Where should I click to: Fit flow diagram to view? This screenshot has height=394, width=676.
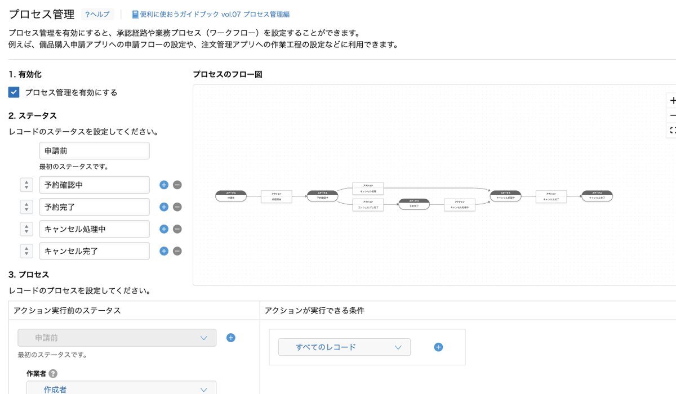[672, 130]
